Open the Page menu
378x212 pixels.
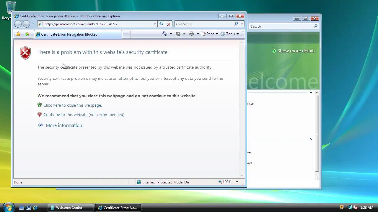click(210, 34)
